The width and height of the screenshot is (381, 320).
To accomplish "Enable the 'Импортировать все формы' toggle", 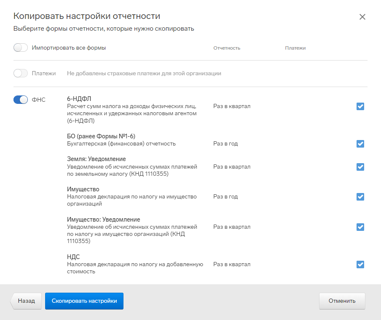I will click(21, 48).
